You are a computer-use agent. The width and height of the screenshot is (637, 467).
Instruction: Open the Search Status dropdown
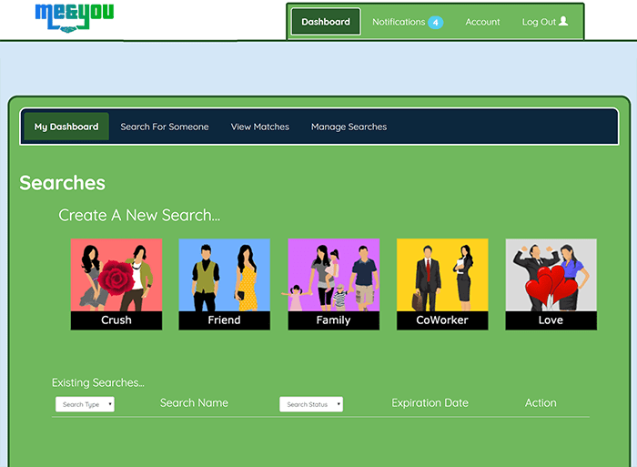(x=310, y=404)
